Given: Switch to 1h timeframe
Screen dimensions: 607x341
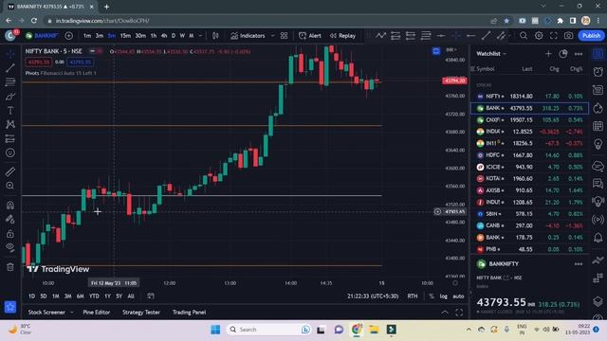Looking at the screenshot, I should 154,36.
